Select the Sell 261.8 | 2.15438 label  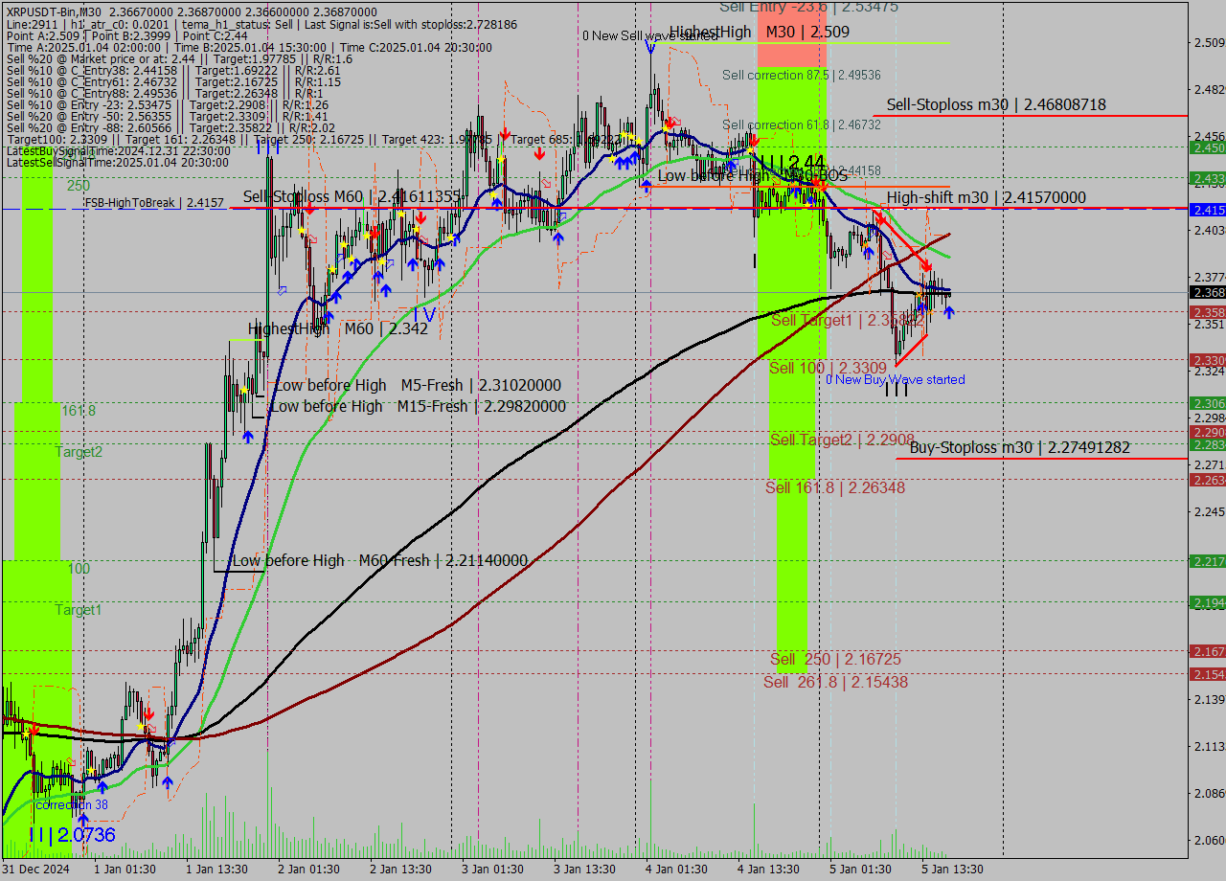(835, 683)
